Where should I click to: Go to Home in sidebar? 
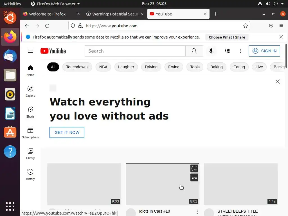point(30,71)
